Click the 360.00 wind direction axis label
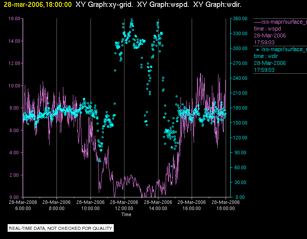The height and width of the screenshot is (239, 307). click(240, 19)
